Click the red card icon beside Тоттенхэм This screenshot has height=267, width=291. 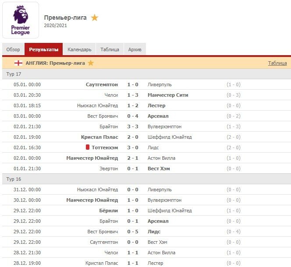click(x=88, y=148)
